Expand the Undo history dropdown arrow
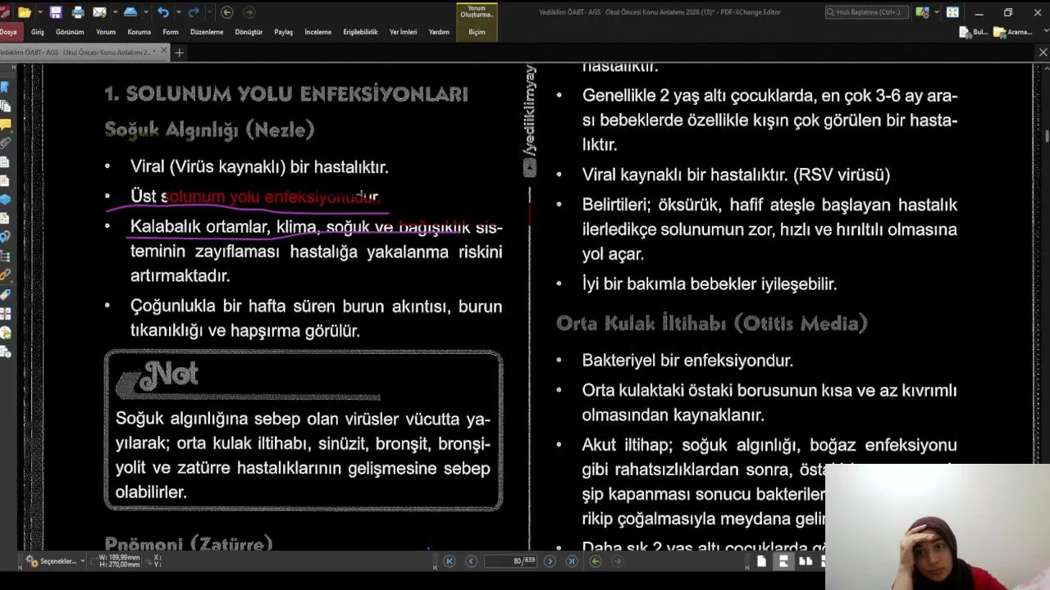Image resolution: width=1050 pixels, height=590 pixels. (x=177, y=12)
